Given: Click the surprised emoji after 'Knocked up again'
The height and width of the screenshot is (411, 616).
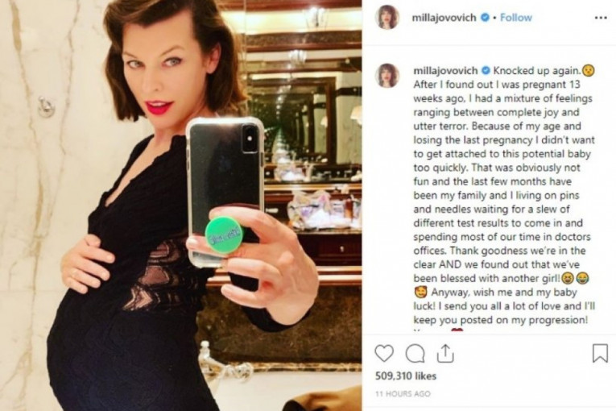Looking at the screenshot, I should coord(589,71).
